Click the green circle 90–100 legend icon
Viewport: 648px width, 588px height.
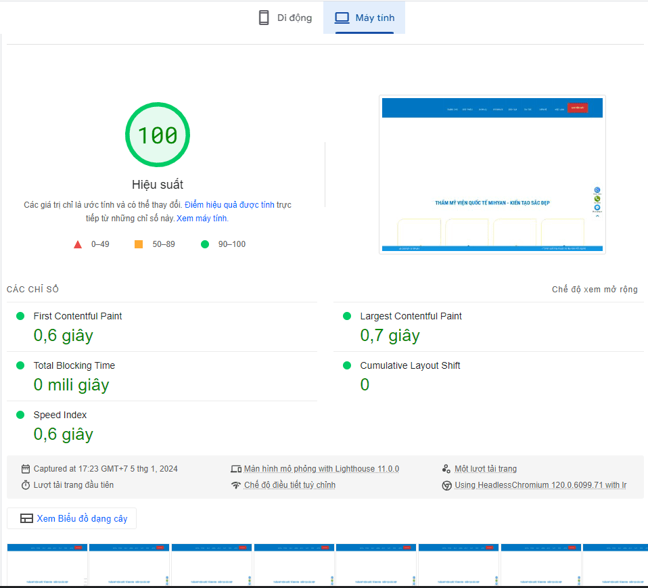click(205, 244)
